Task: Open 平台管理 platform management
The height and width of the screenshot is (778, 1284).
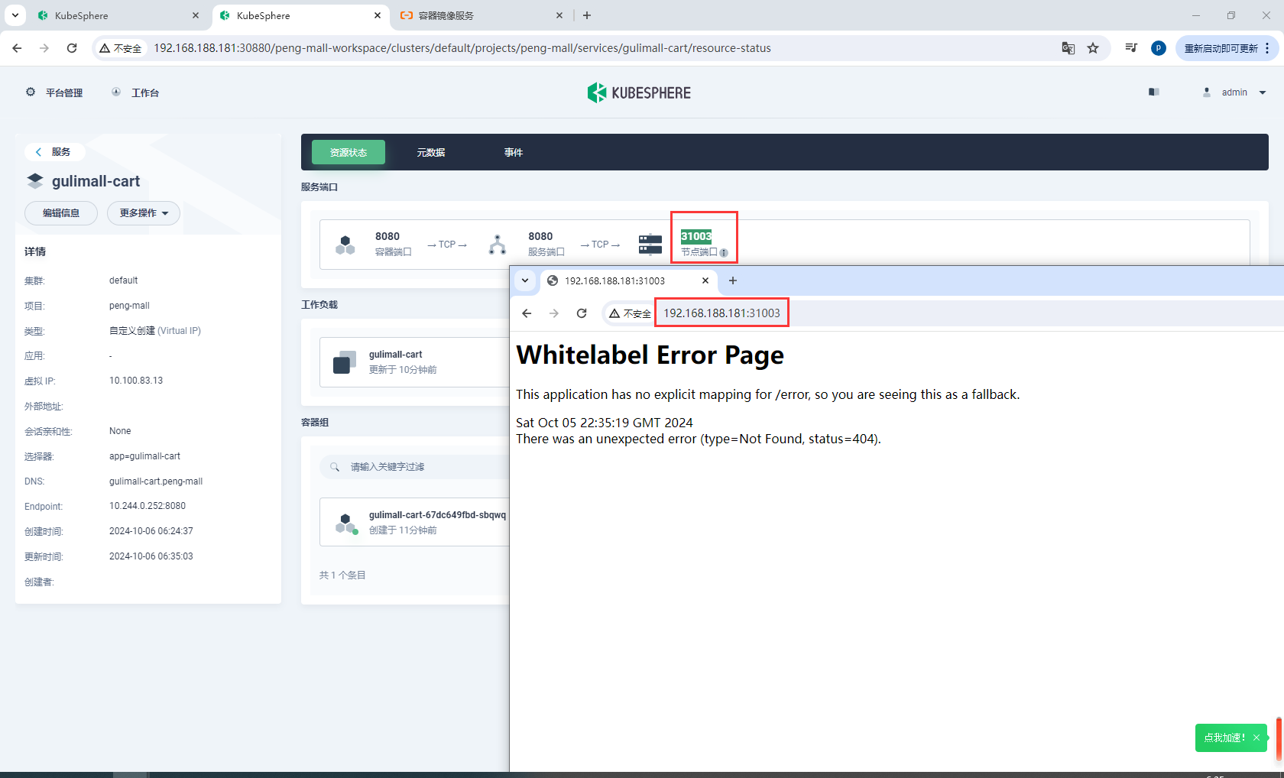Action: pyautogui.click(x=54, y=92)
